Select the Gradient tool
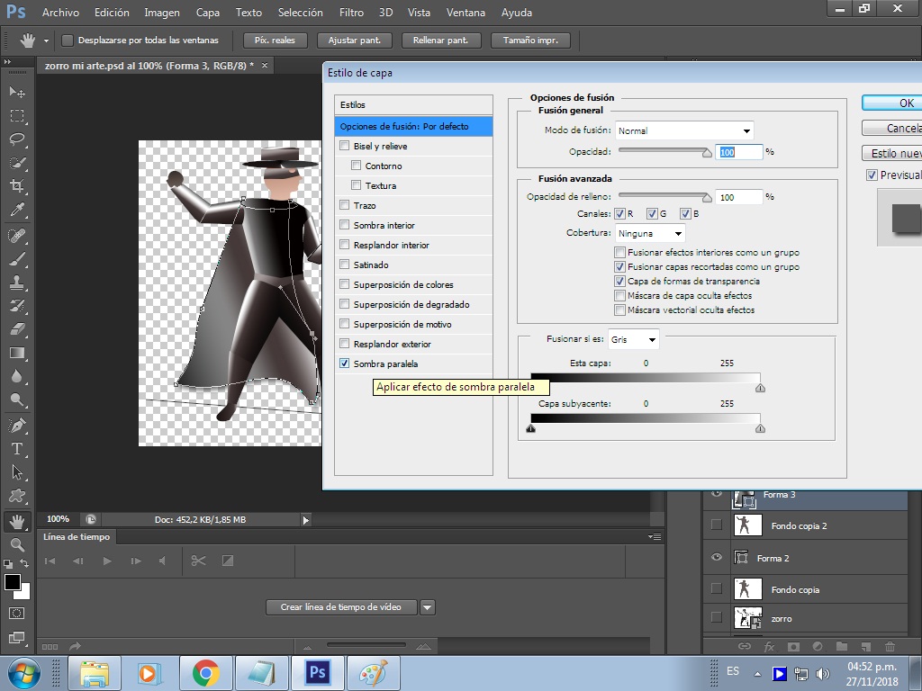The image size is (922, 691). pyautogui.click(x=17, y=353)
